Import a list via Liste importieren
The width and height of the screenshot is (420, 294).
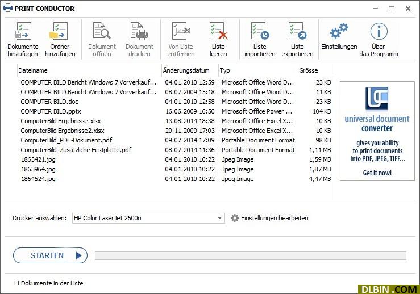(x=259, y=32)
